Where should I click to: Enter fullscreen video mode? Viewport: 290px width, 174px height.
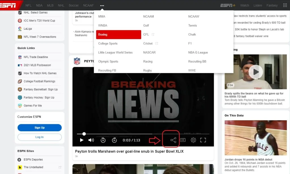pyautogui.click(x=203, y=140)
